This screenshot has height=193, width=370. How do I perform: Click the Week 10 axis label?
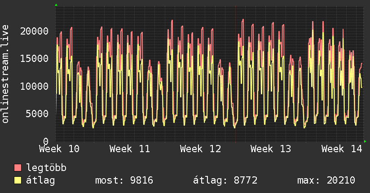(59, 149)
